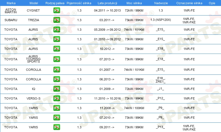Click 74kW / 101KM in Auris row

click(x=134, y=30)
